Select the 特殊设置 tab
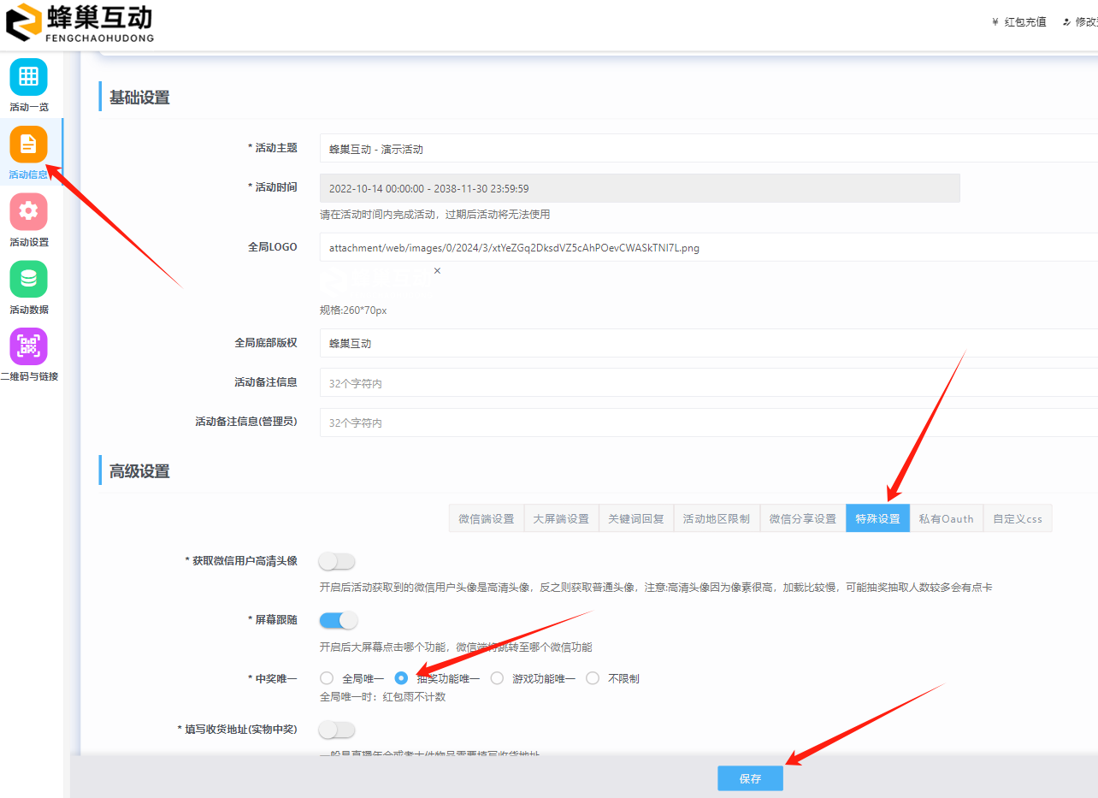Image resolution: width=1098 pixels, height=798 pixels. [x=877, y=518]
